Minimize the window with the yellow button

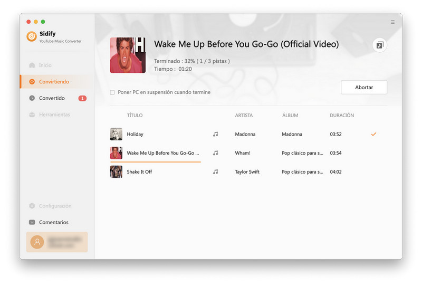[36, 22]
